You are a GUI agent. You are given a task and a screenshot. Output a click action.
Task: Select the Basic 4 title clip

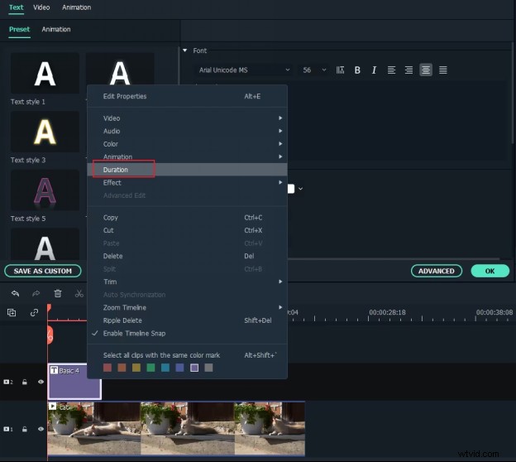pyautogui.click(x=74, y=382)
